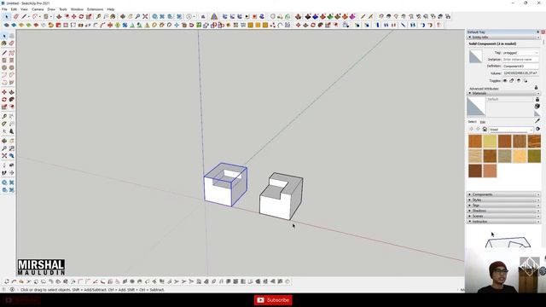
Task: Activate the Pan tool in left toolbar
Action: click(x=11, y=141)
